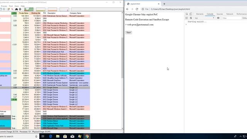The image size is (247, 139).
Task: Sort by the CPU column header
Action: coord(14,13)
